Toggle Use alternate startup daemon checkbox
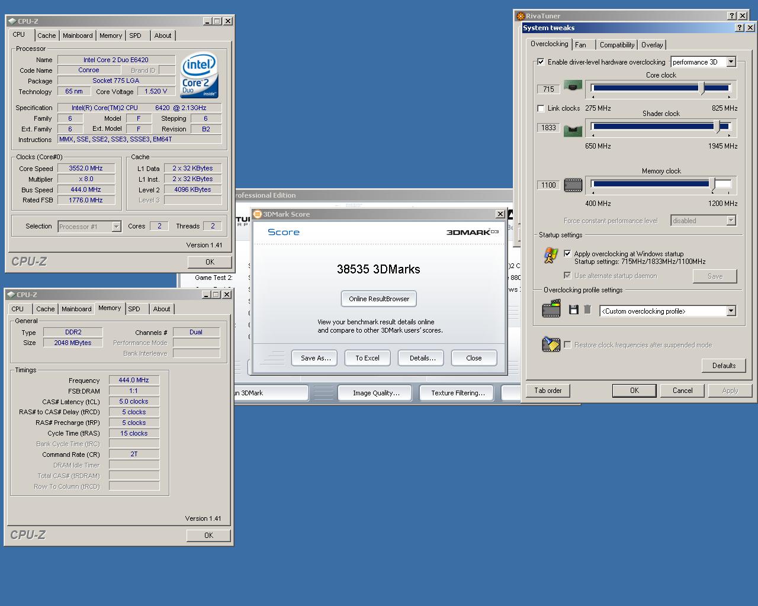The image size is (758, 606). coord(567,275)
